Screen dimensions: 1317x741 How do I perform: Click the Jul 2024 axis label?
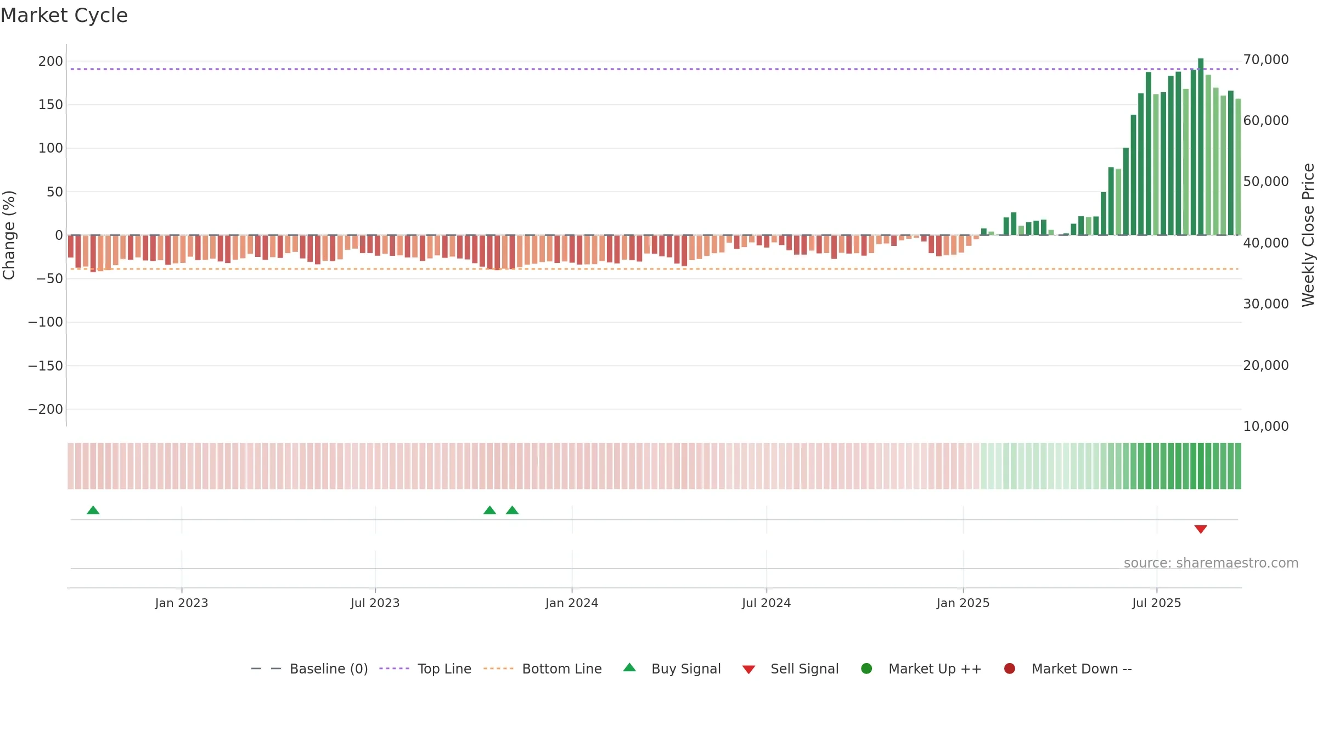tap(767, 603)
